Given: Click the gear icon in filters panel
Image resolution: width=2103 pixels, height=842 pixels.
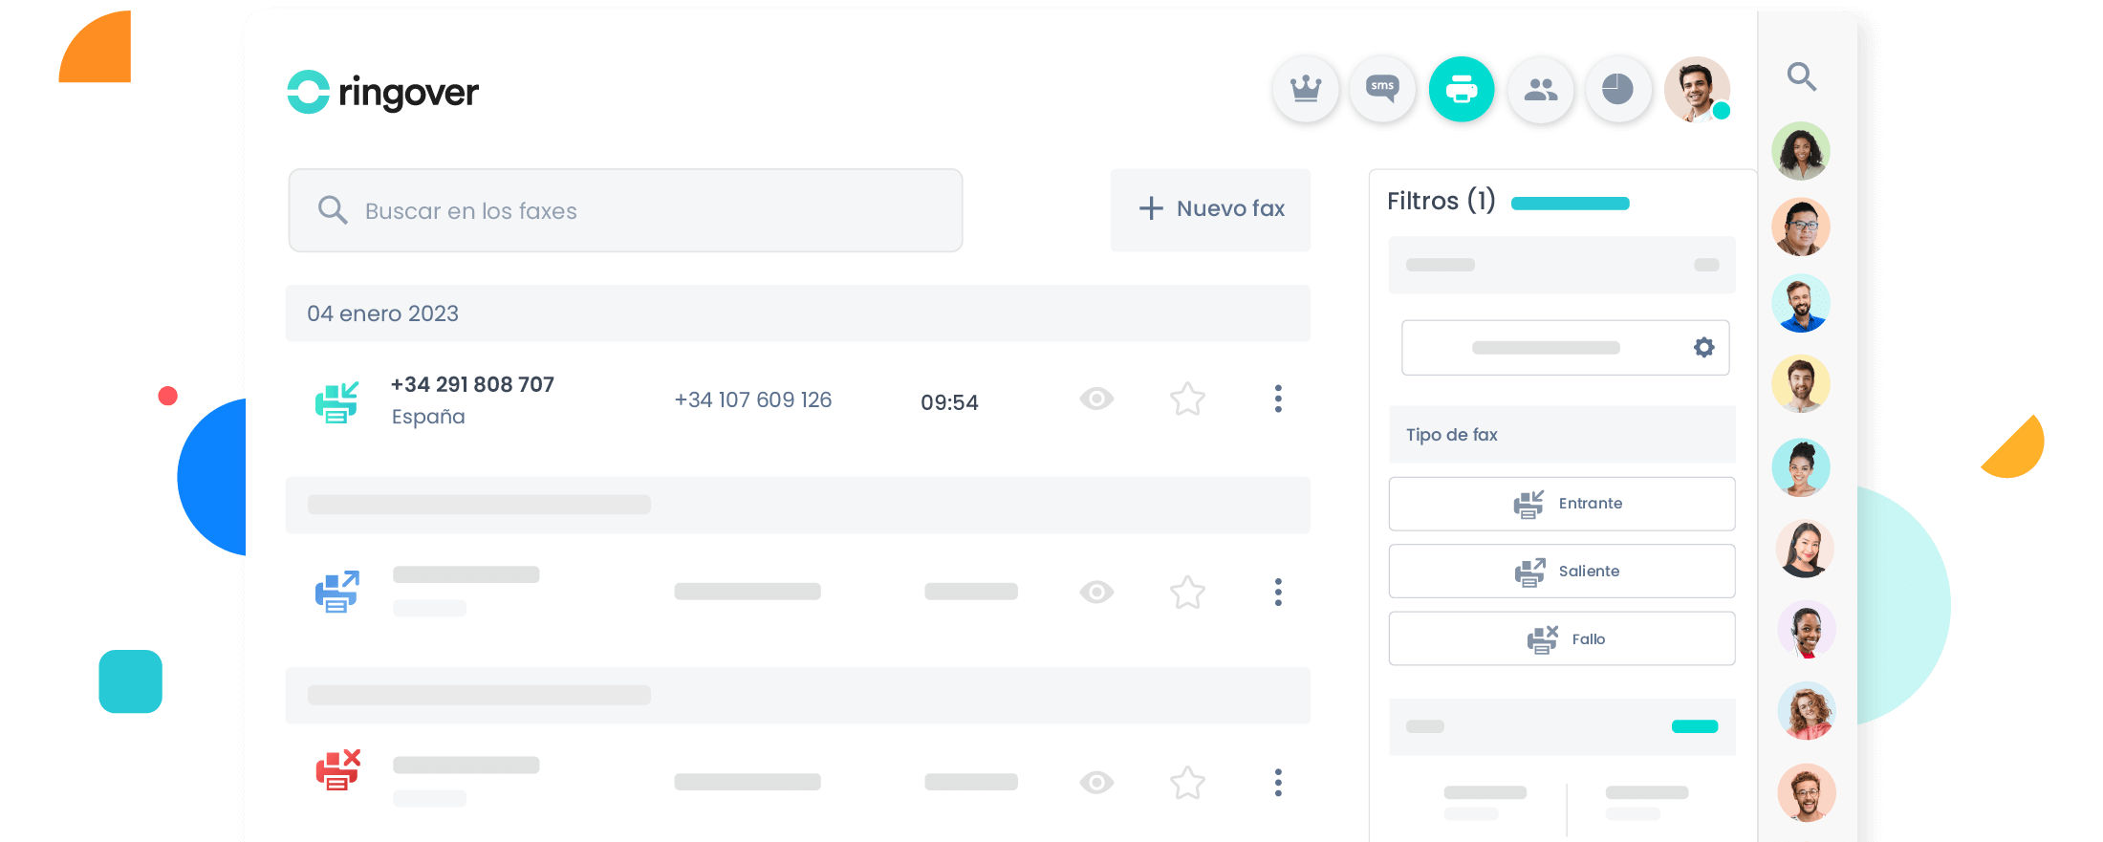Looking at the screenshot, I should (x=1703, y=347).
